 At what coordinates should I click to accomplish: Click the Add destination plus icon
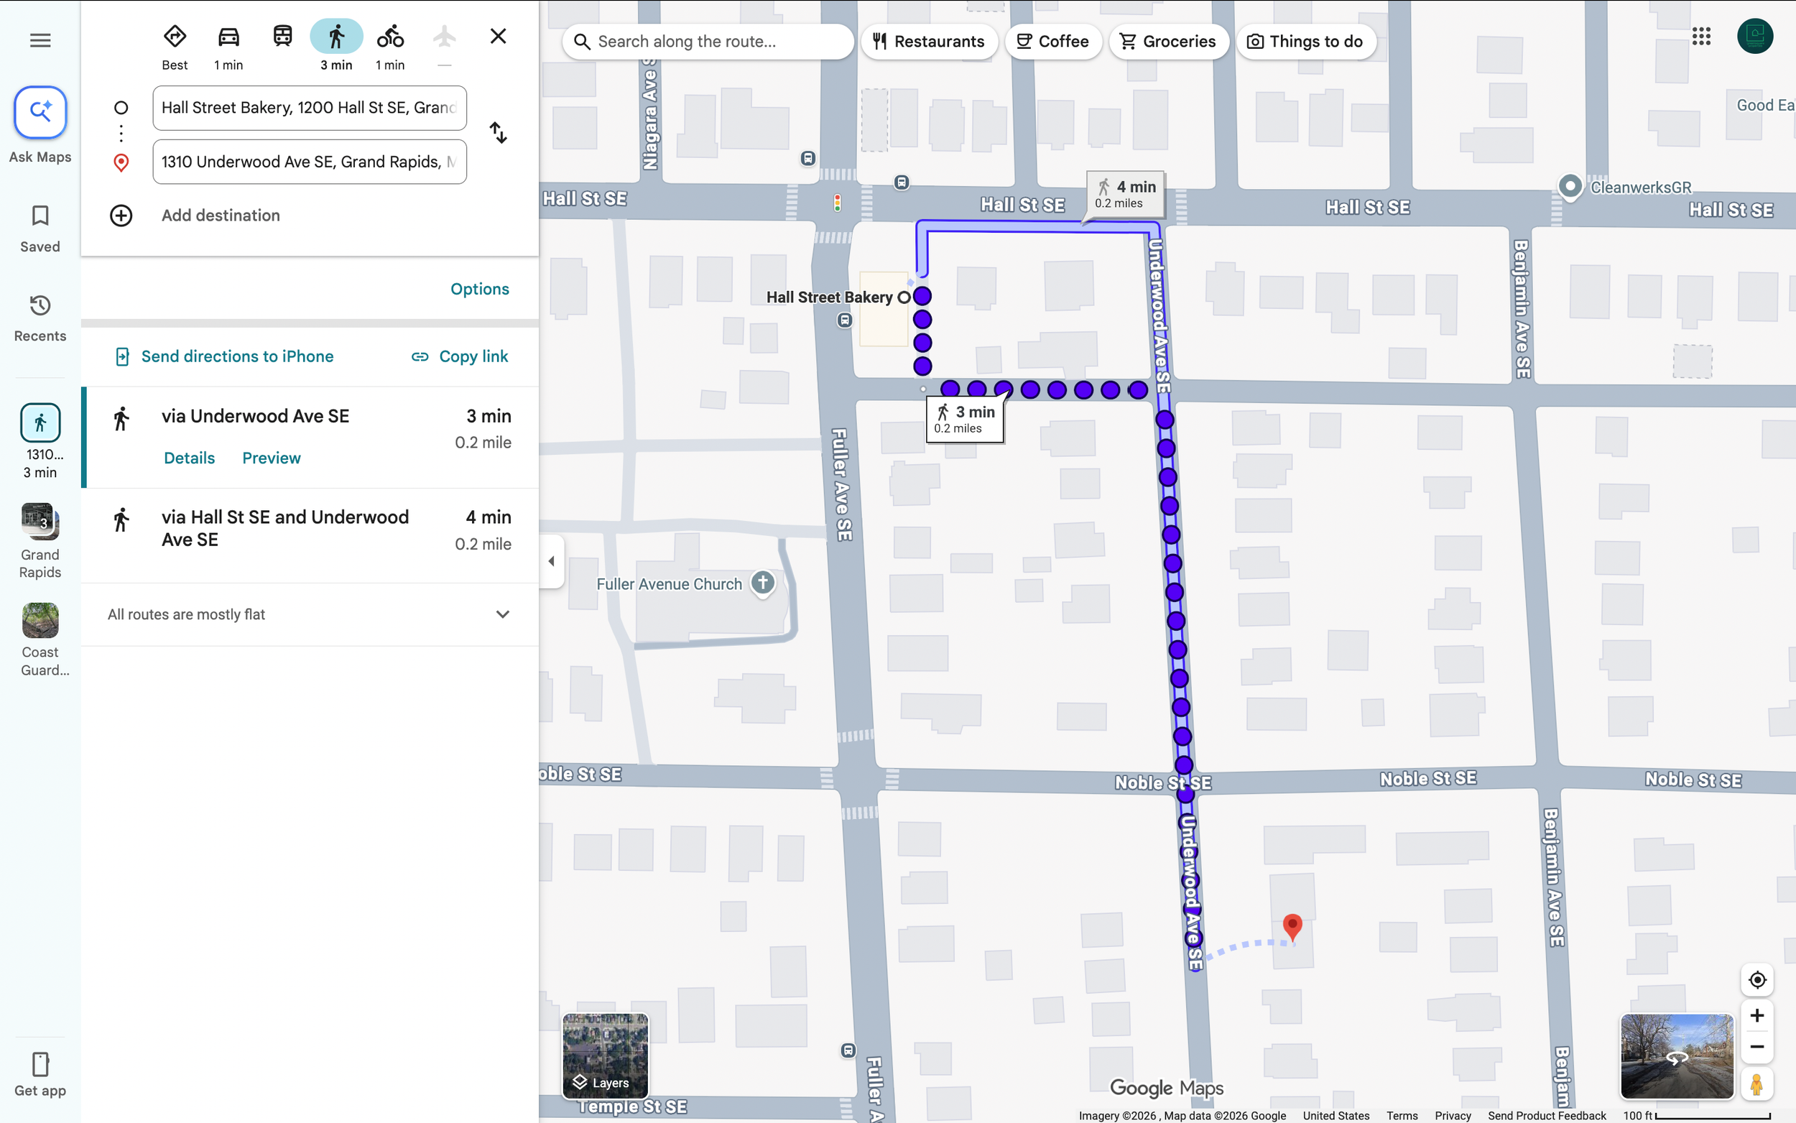click(x=121, y=216)
